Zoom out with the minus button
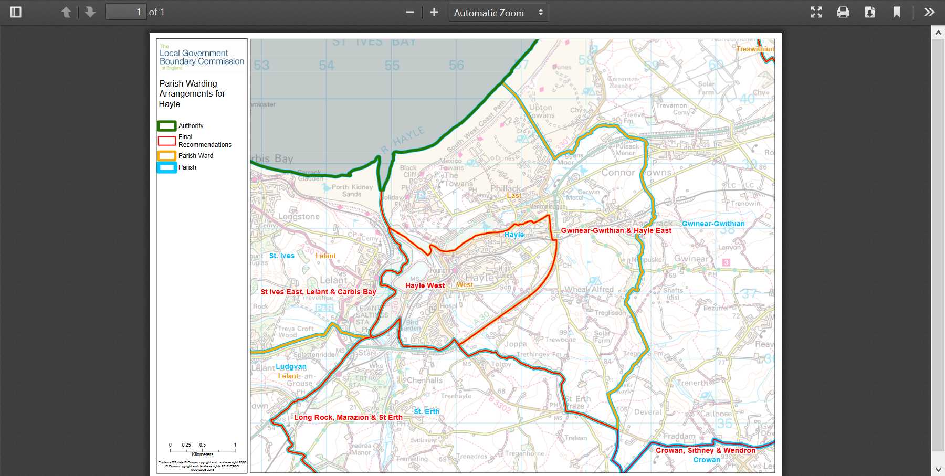 coord(410,12)
